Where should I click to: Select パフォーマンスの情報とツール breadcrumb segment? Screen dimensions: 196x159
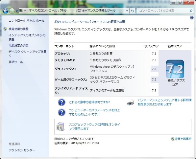(96, 11)
